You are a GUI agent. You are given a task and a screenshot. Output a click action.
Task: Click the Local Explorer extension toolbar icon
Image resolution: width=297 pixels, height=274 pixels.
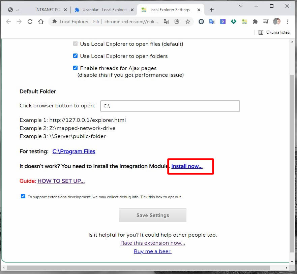(244, 22)
